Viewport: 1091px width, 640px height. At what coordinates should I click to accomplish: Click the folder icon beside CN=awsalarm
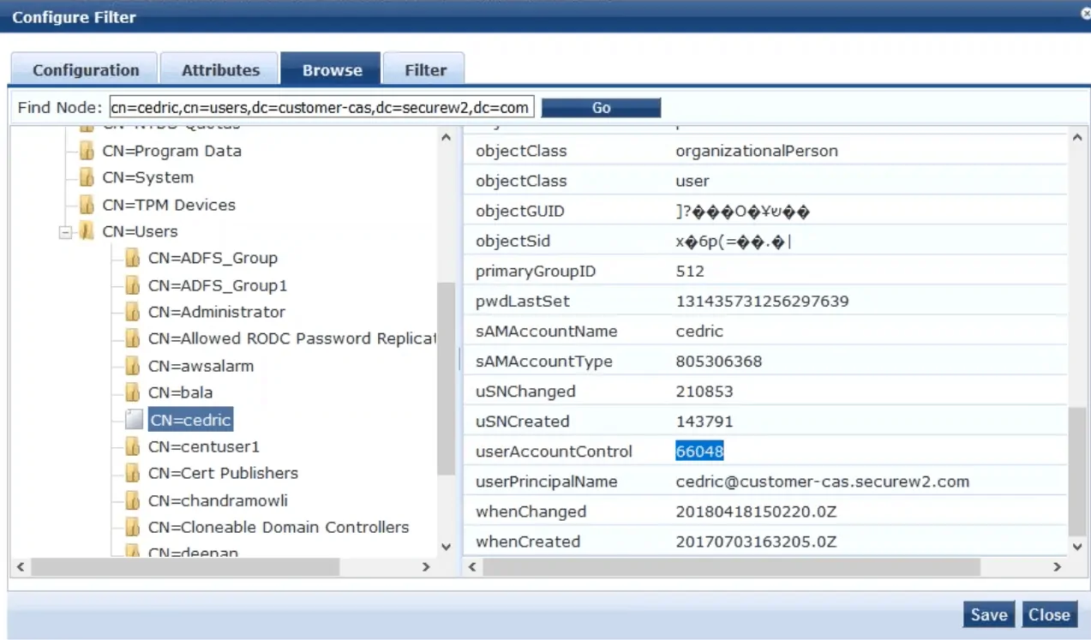pos(132,367)
